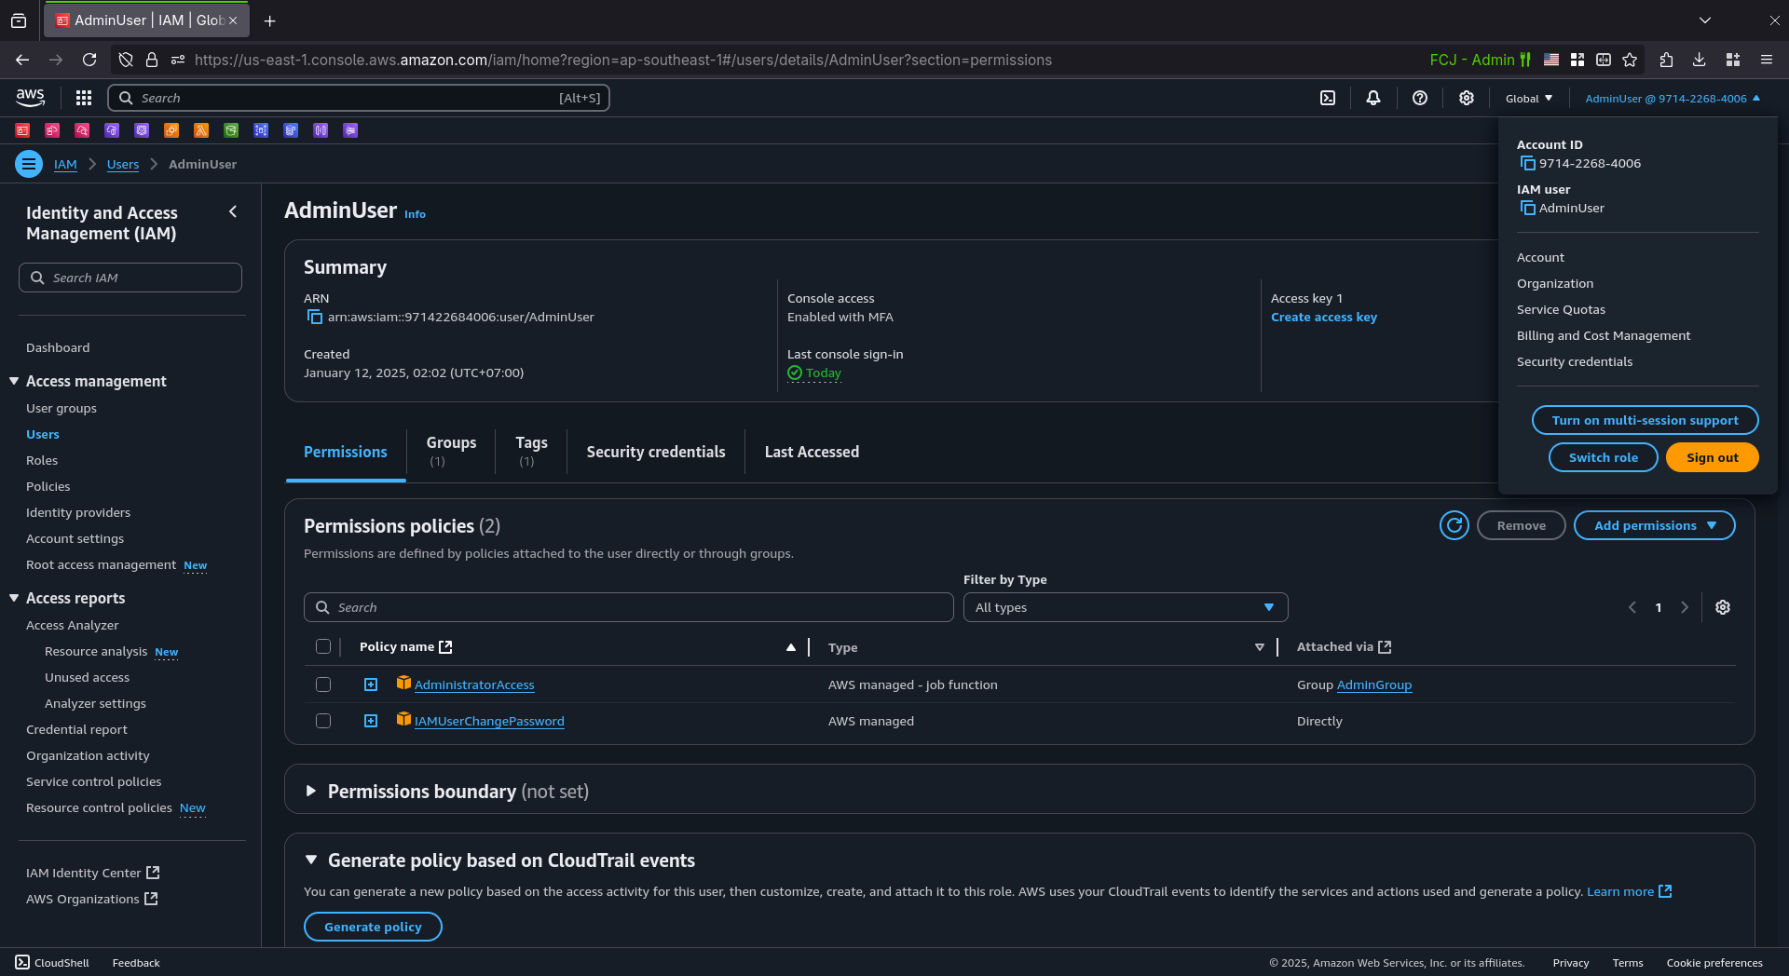Open the notifications bell
1789x976 pixels.
(1373, 98)
